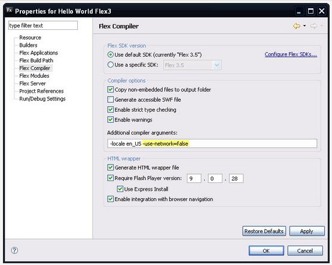Select Use default SDK radio option
332x265 pixels.
[x=110, y=54]
